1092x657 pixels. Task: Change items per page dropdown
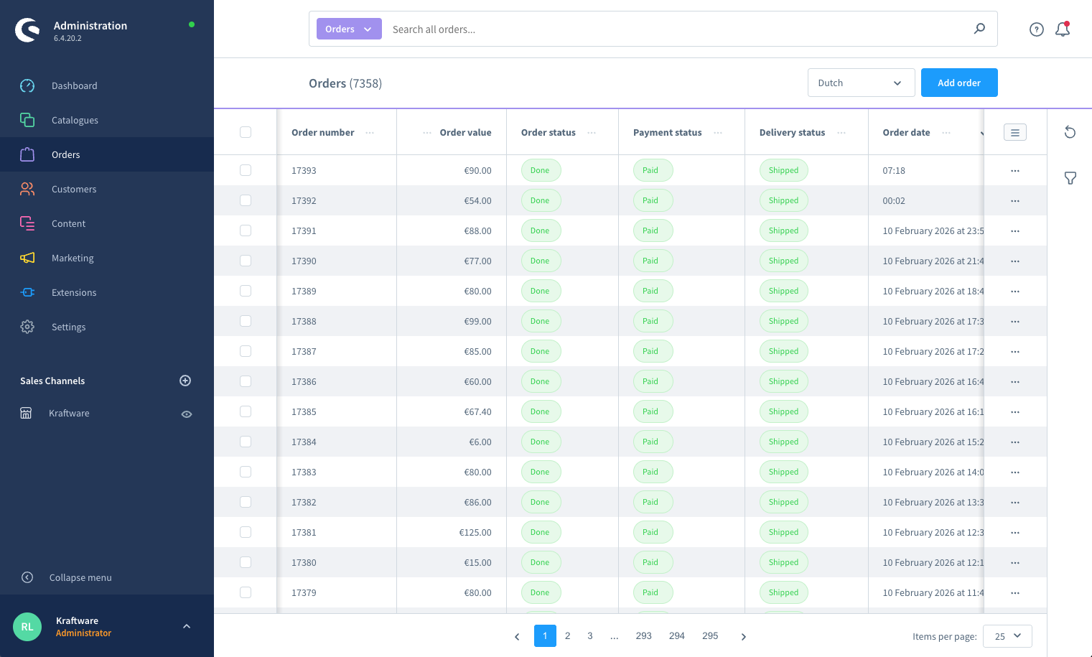(1007, 636)
